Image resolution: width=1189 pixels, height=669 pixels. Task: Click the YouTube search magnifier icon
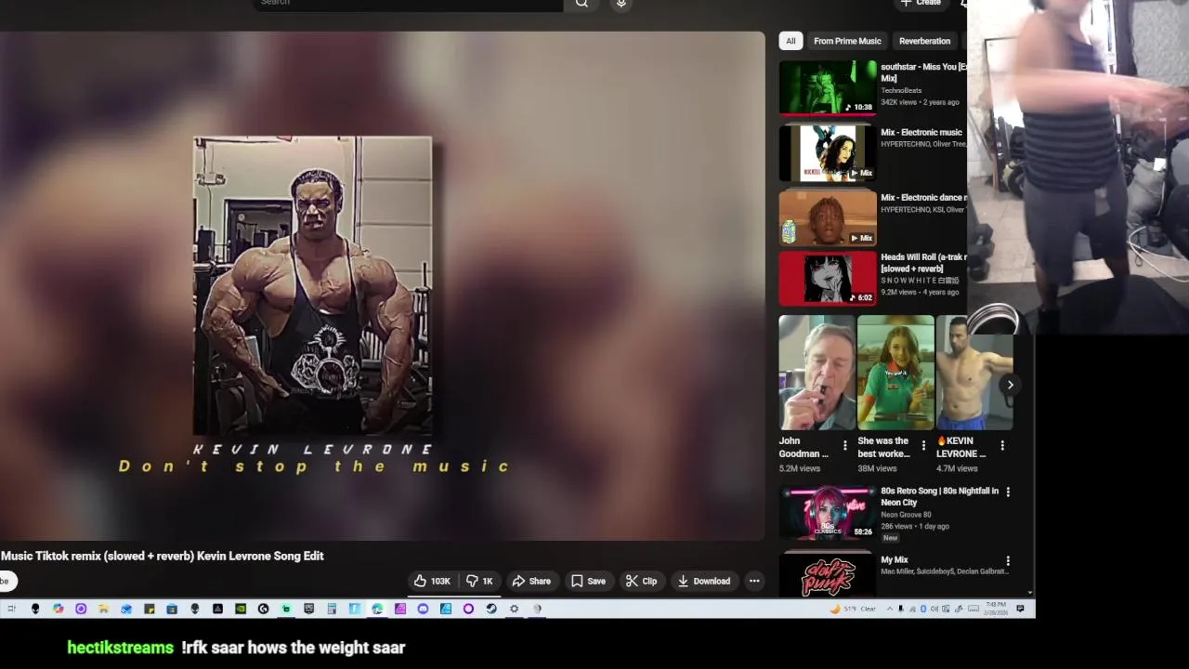[x=581, y=3]
